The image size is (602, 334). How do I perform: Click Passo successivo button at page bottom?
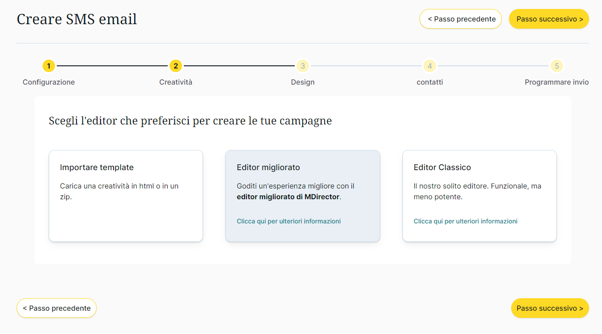click(550, 308)
